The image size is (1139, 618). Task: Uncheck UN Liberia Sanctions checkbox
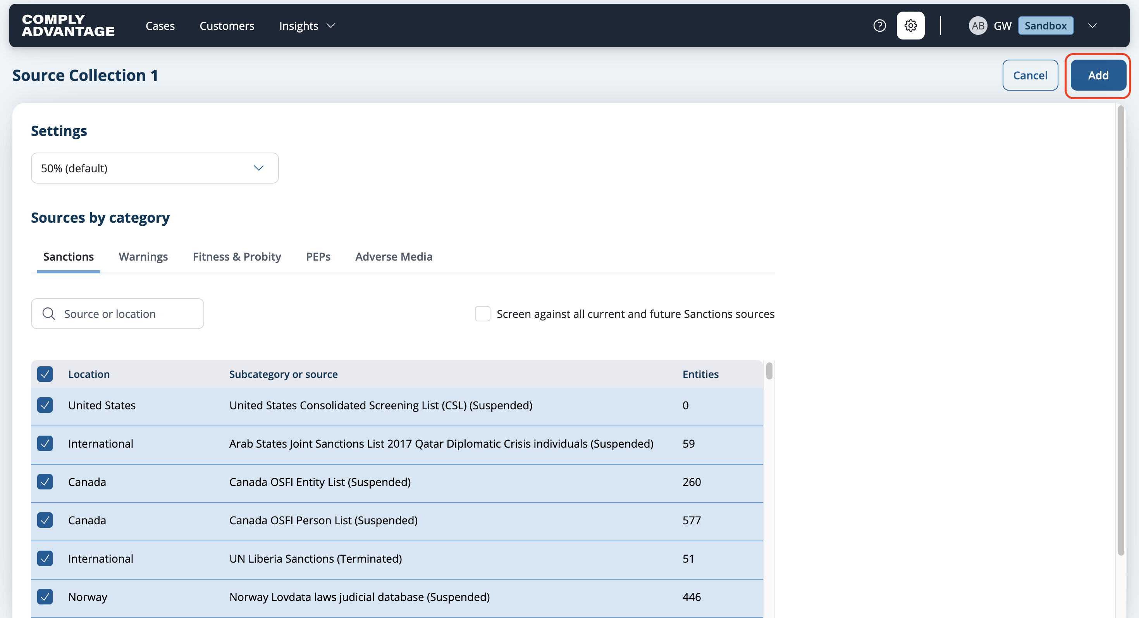45,558
